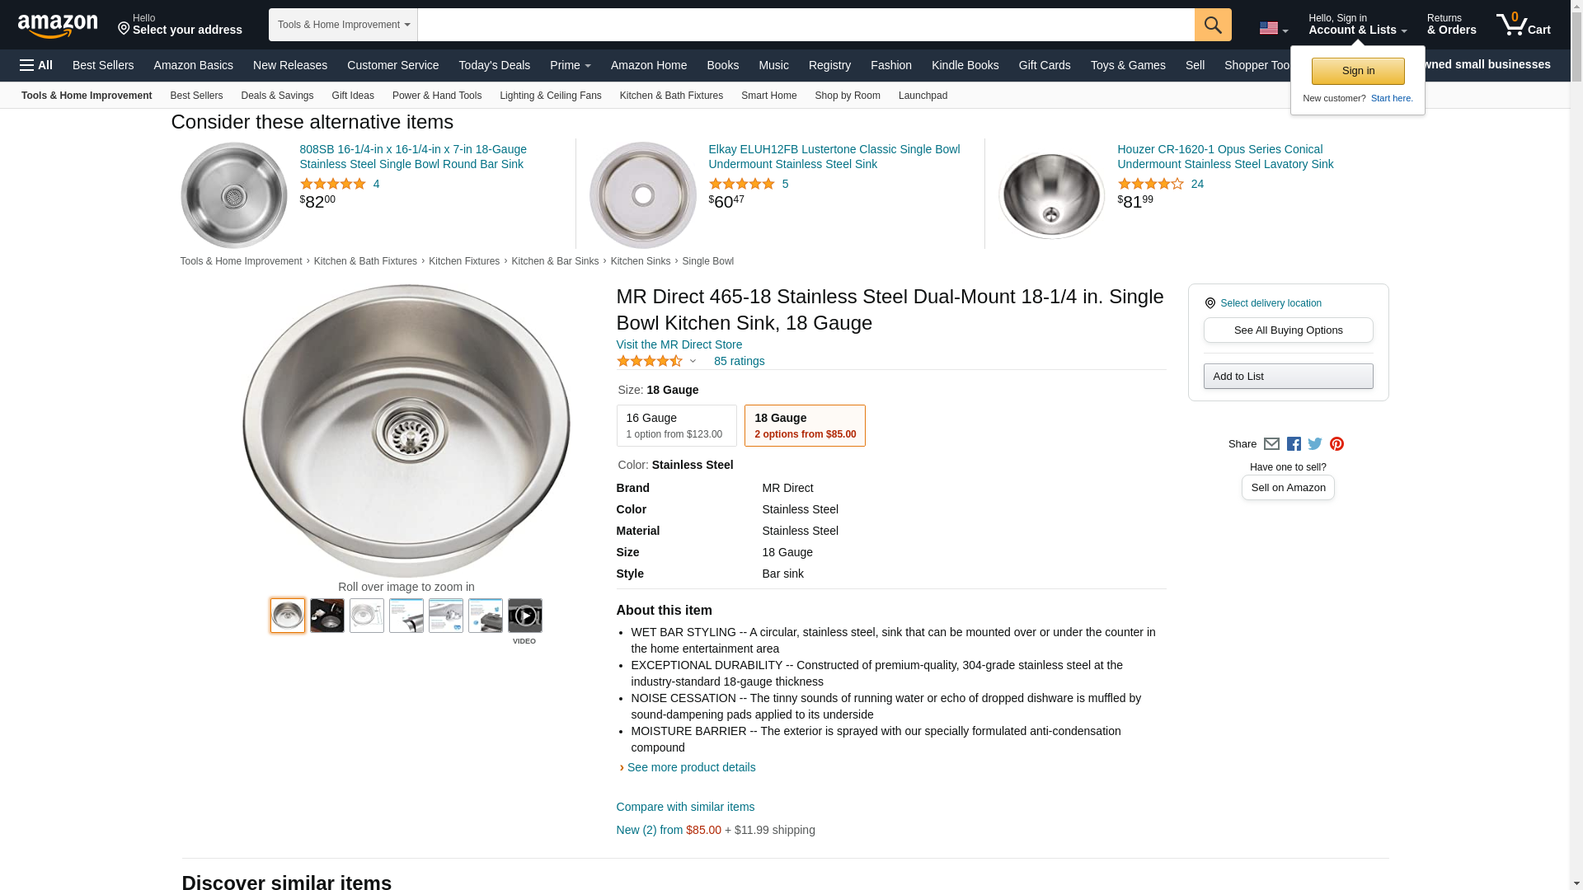Click in the Amazon search field

[805, 25]
